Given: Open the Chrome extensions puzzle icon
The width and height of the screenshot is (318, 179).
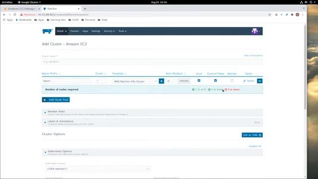Looking at the screenshot, I should (x=292, y=14).
